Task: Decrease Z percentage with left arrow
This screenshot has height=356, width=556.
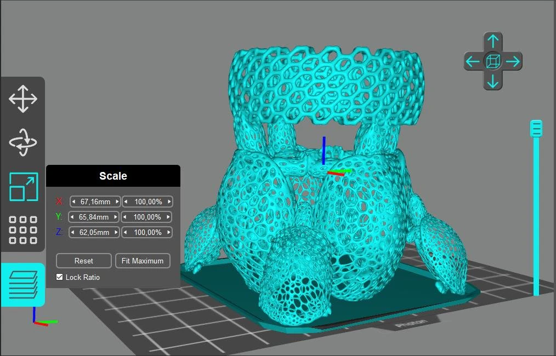Action: pos(125,232)
